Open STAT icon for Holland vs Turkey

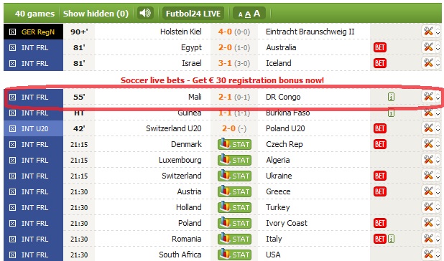234,207
